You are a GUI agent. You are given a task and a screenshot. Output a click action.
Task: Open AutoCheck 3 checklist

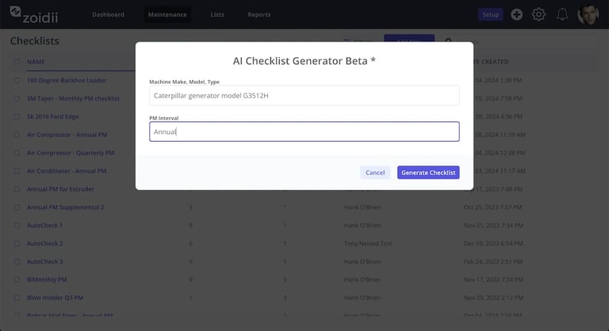click(44, 261)
